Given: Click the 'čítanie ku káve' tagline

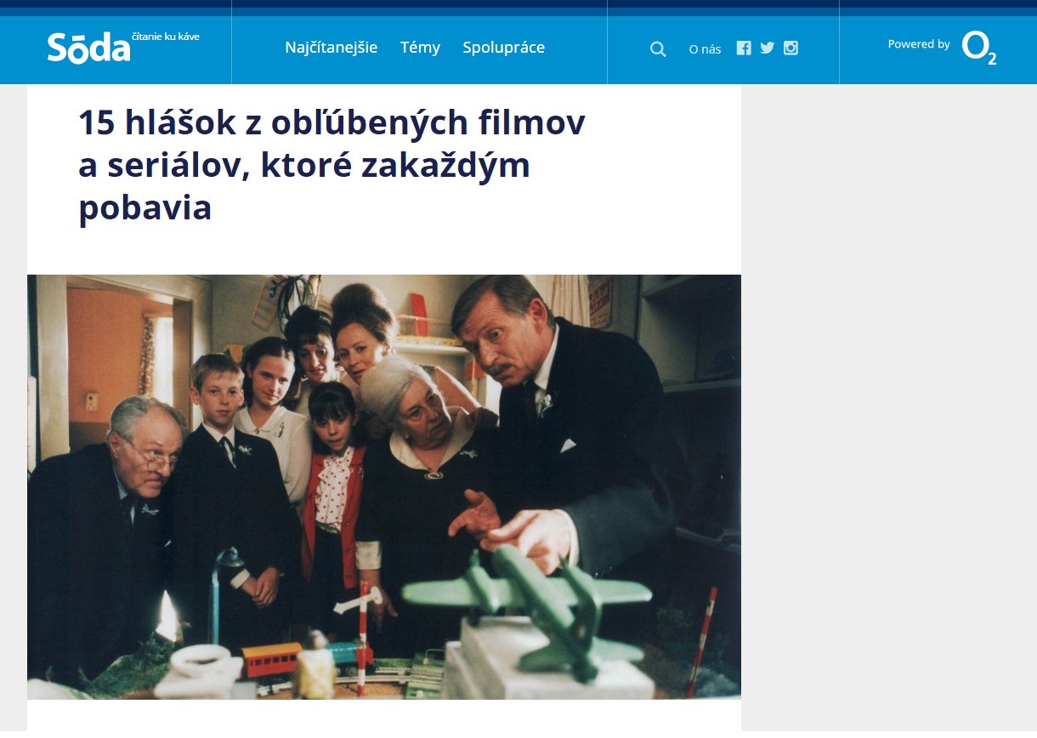Looking at the screenshot, I should (166, 37).
